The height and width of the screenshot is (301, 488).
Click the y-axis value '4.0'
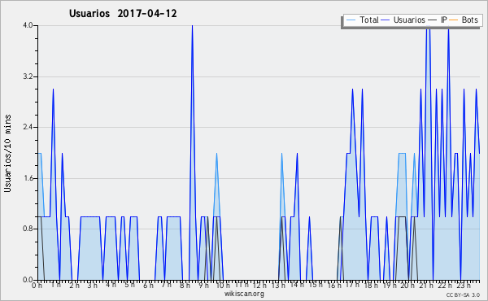click(x=28, y=25)
